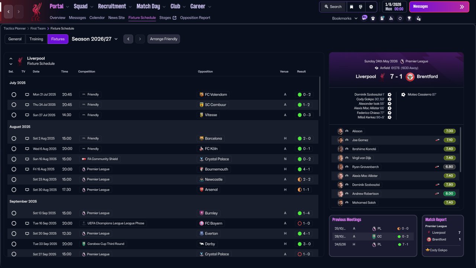Image resolution: width=476 pixels, height=268 pixels.
Task: Expand the Bookmarks dropdown
Action: [x=345, y=18]
